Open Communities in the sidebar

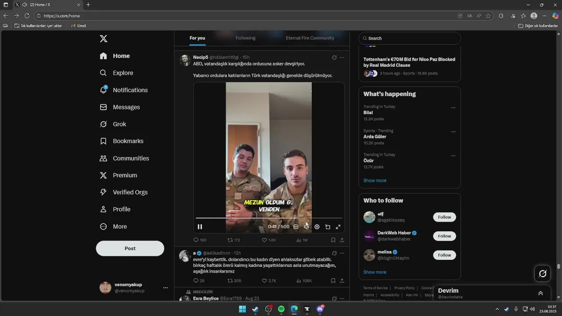tap(124, 158)
